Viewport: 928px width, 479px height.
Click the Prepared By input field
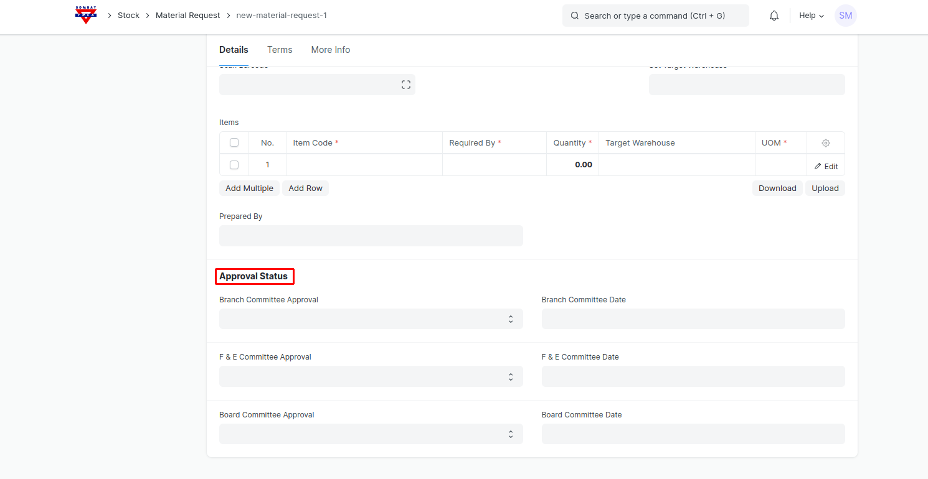[x=371, y=236]
